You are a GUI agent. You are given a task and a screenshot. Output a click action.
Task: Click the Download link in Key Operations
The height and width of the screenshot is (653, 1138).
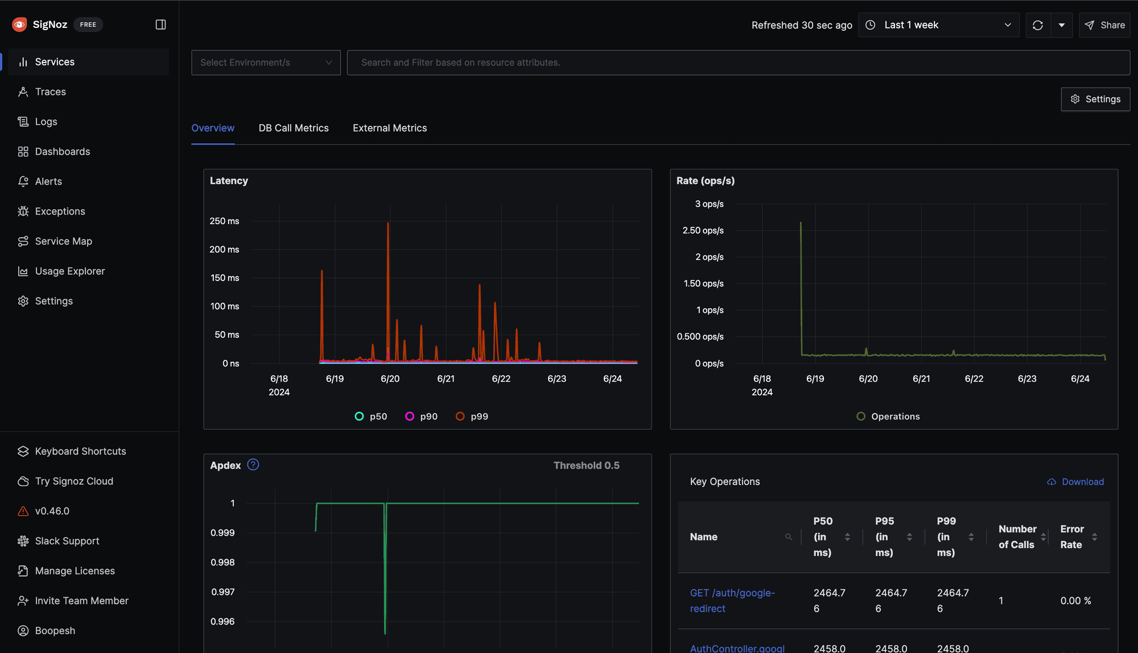coord(1082,482)
